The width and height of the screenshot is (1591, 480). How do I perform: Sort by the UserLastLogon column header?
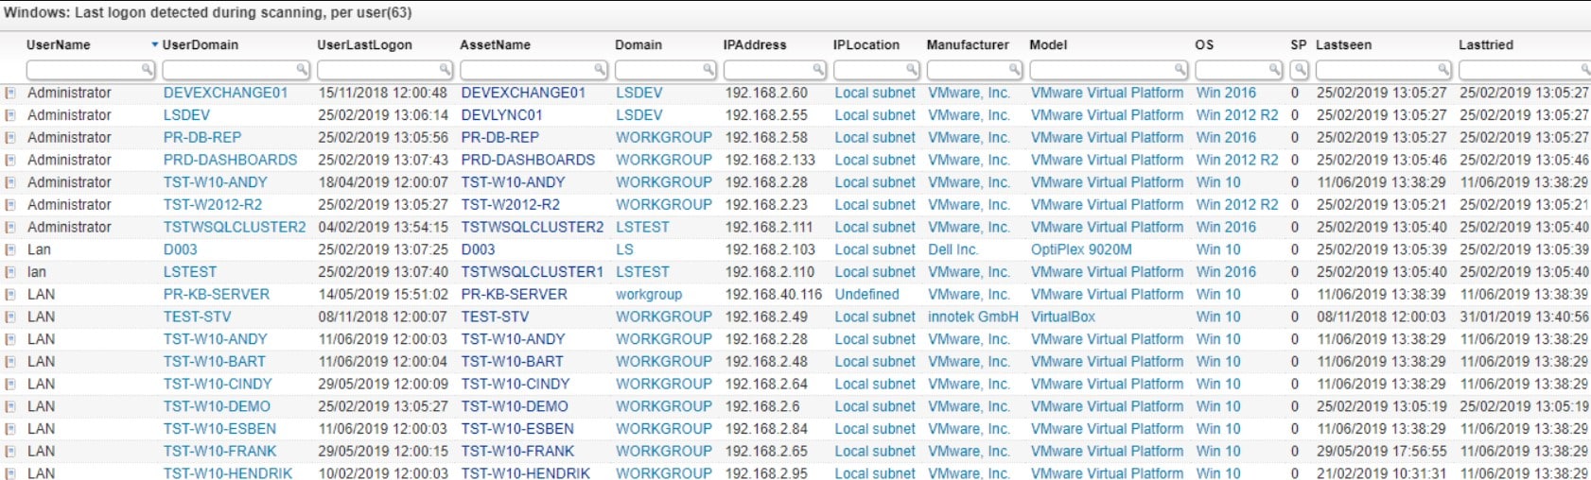click(364, 44)
